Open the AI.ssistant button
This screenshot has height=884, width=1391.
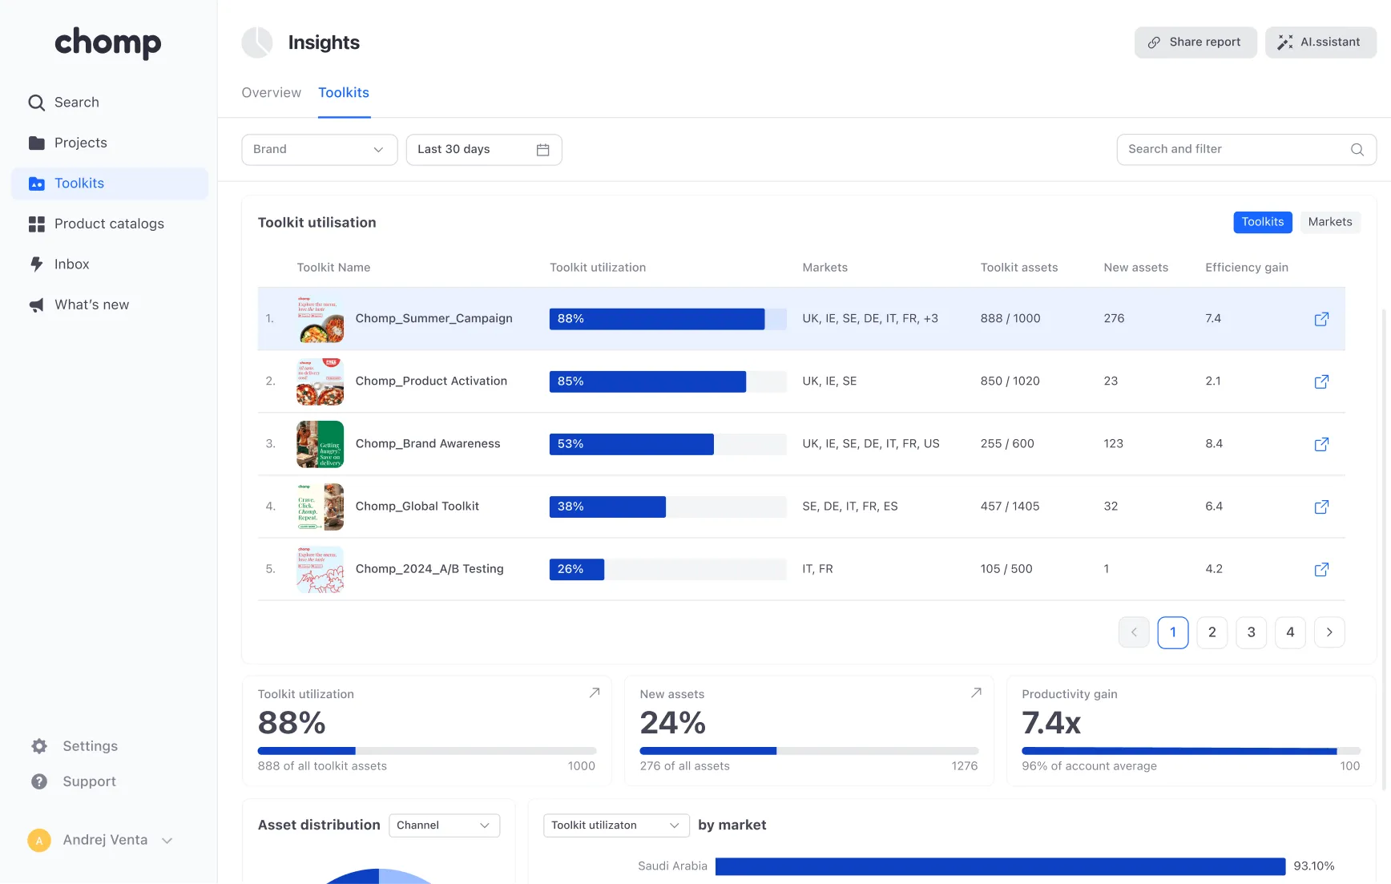1320,42
